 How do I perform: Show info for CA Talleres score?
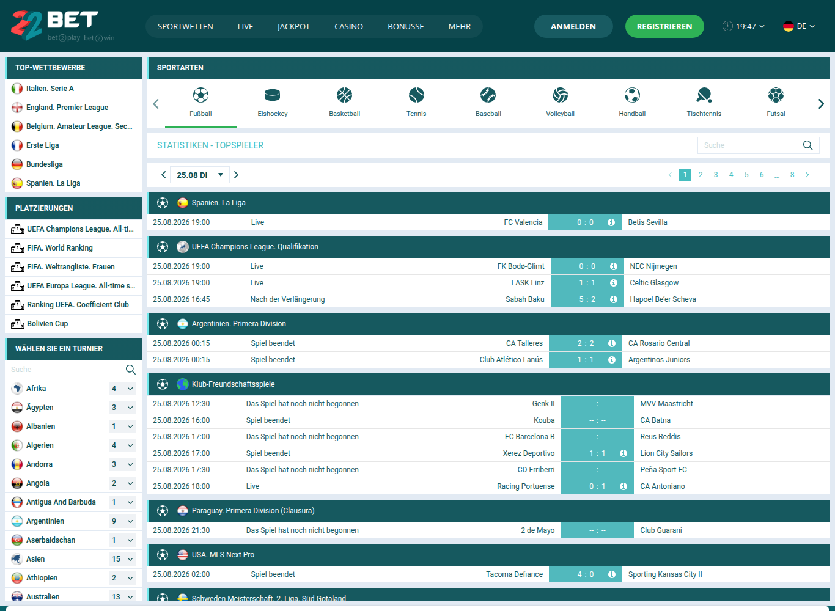612,343
